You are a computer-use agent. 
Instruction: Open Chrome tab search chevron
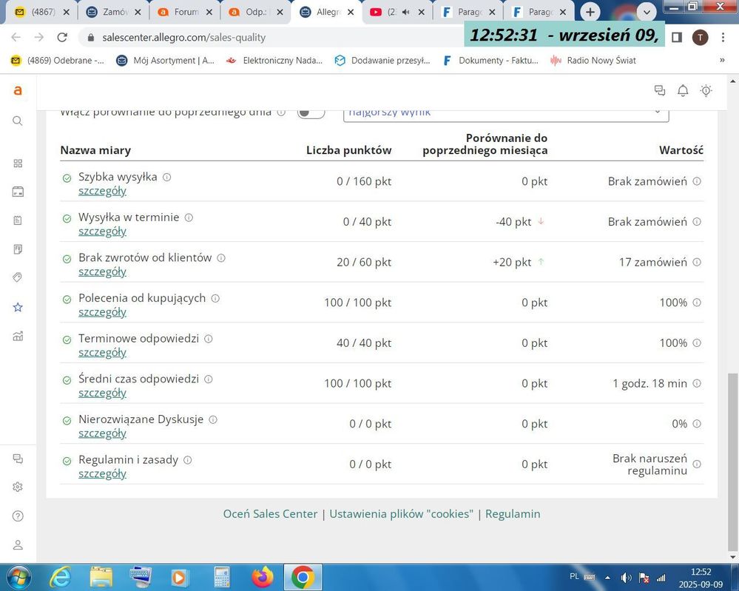(x=648, y=13)
